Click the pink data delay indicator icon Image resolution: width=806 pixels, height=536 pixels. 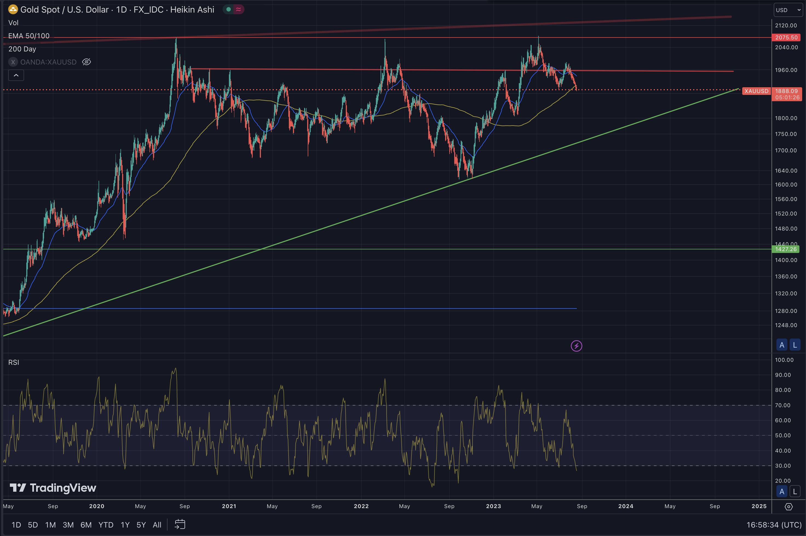pyautogui.click(x=238, y=9)
